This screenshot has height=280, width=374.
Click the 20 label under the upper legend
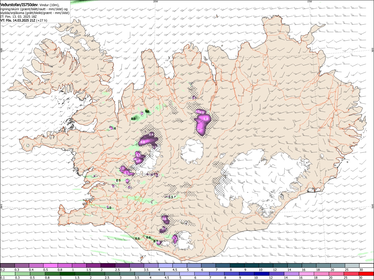pyautogui.click(x=332, y=270)
